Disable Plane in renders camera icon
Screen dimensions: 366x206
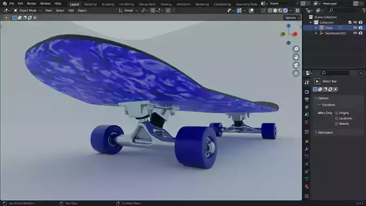361,28
